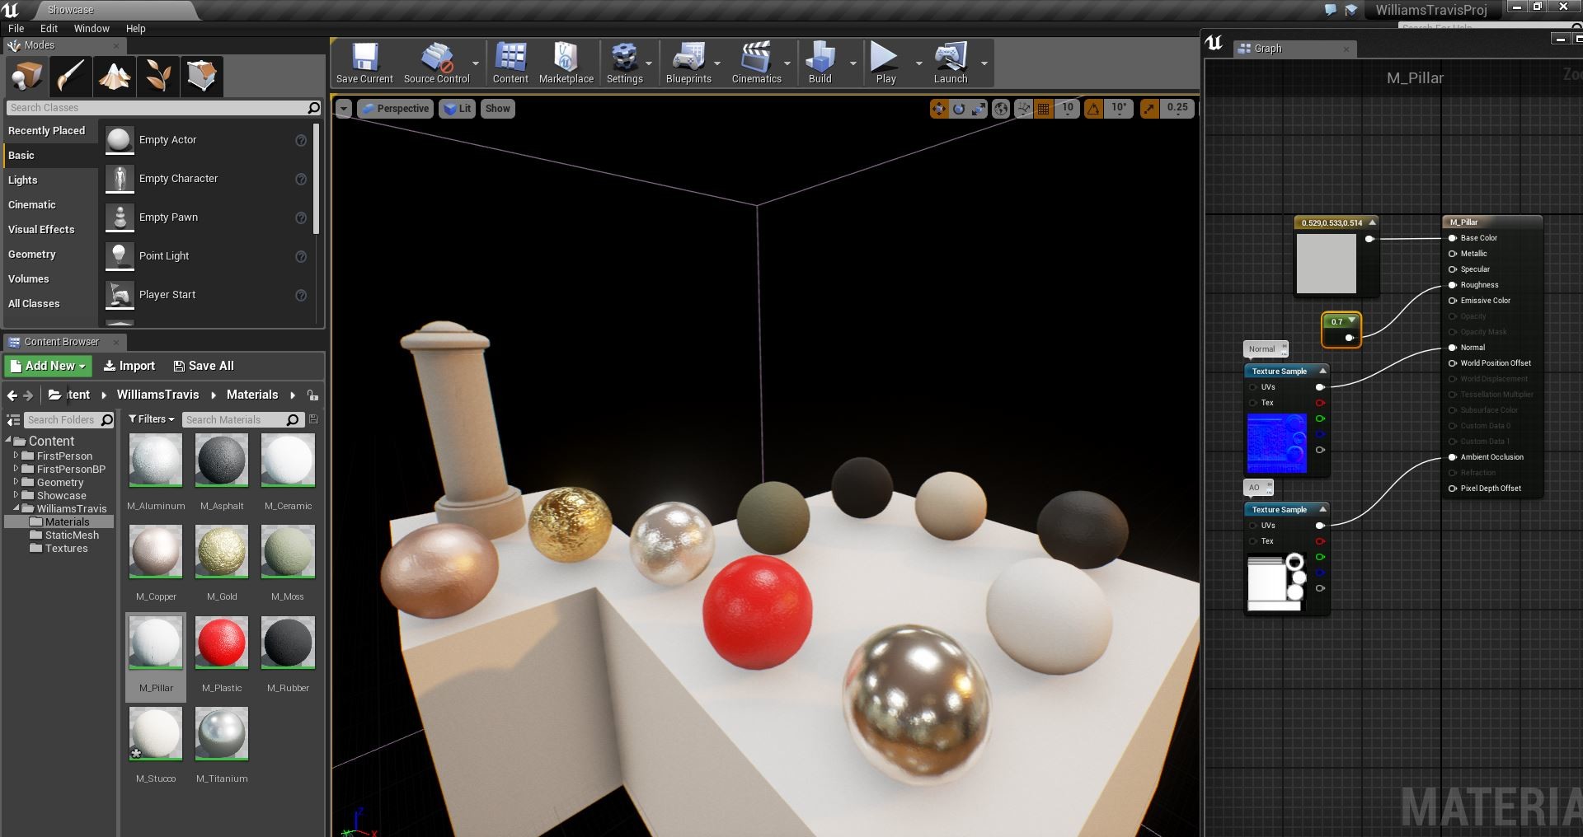This screenshot has width=1583, height=837.
Task: Select the Landscape mode icon
Action: 115,77
